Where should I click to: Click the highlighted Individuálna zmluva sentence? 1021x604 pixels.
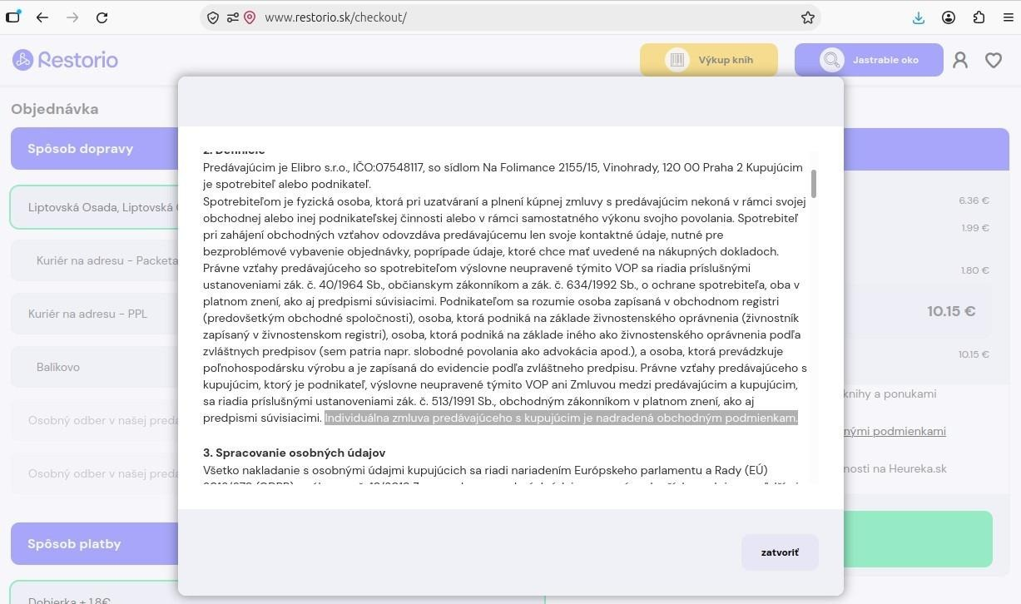[561, 418]
